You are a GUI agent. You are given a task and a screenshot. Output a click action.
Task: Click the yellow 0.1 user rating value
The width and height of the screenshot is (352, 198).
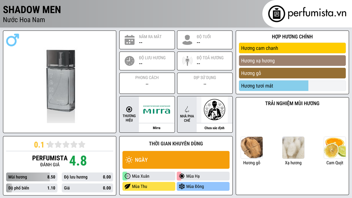coord(39,145)
